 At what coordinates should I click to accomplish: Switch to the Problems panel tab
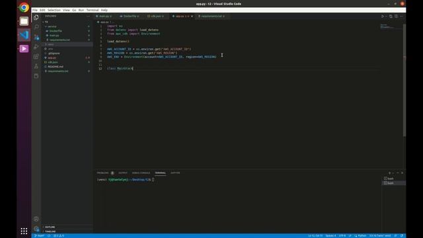click(102, 173)
